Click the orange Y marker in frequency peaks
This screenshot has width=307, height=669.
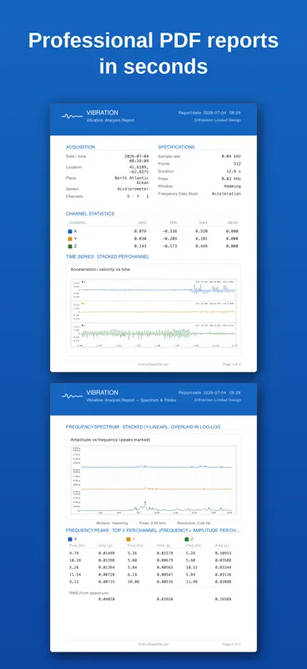pos(128,539)
